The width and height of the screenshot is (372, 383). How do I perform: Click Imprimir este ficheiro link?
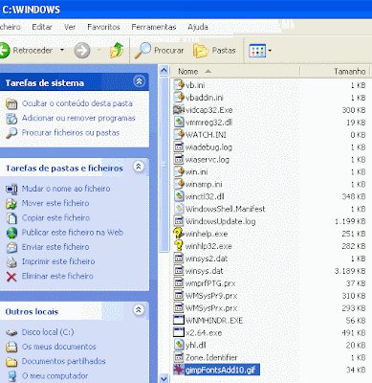[x=58, y=261]
